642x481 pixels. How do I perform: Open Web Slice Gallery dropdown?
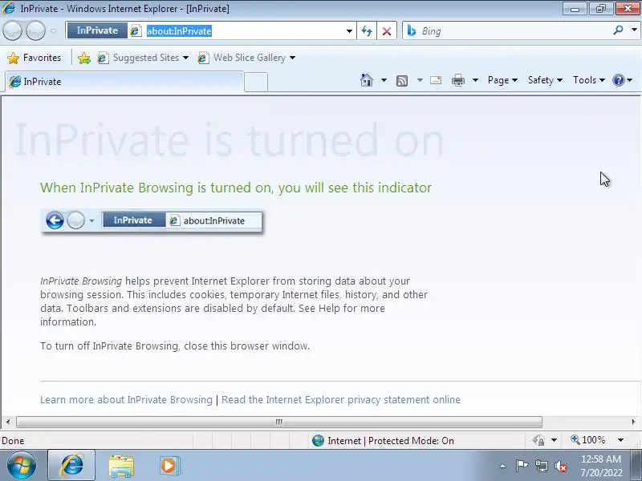coord(247,58)
